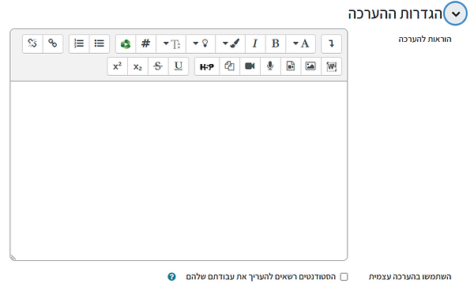
Task: Open the font size T dropdown
Action: pos(171,43)
